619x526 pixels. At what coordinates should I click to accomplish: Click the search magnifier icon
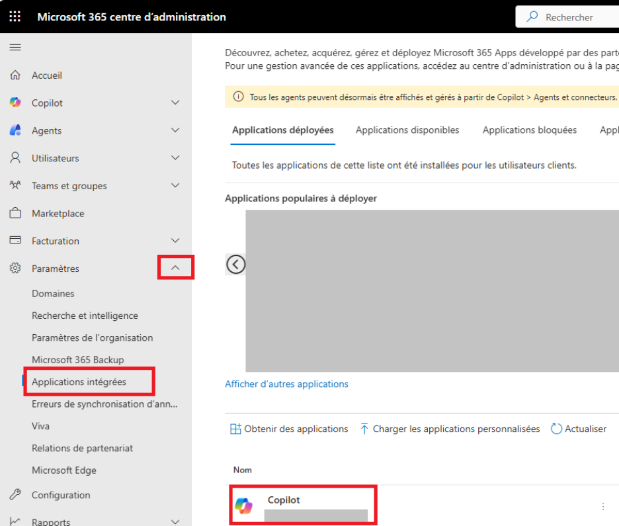[532, 17]
